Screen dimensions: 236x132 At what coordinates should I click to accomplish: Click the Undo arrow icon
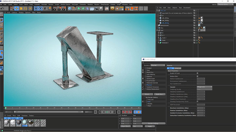(2, 8)
